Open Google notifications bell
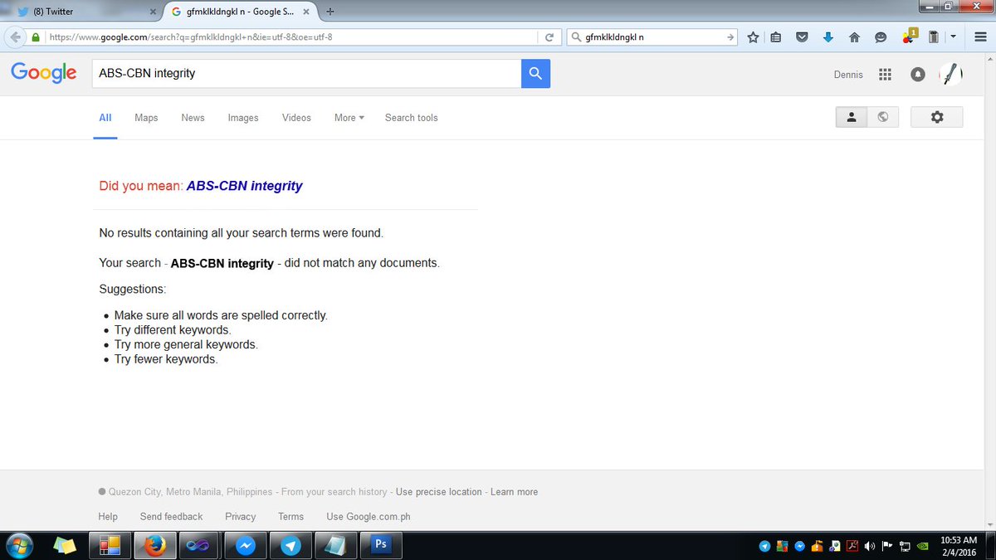Screen dimensions: 996x560 pyautogui.click(x=917, y=75)
